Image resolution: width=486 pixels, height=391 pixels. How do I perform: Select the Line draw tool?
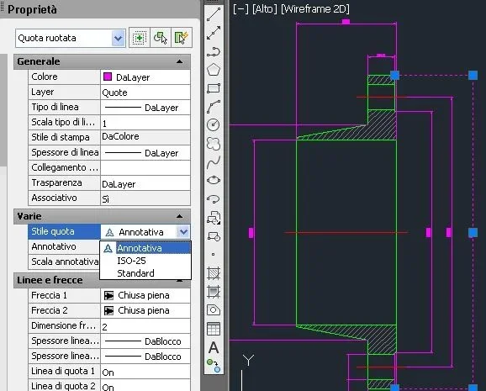(214, 14)
